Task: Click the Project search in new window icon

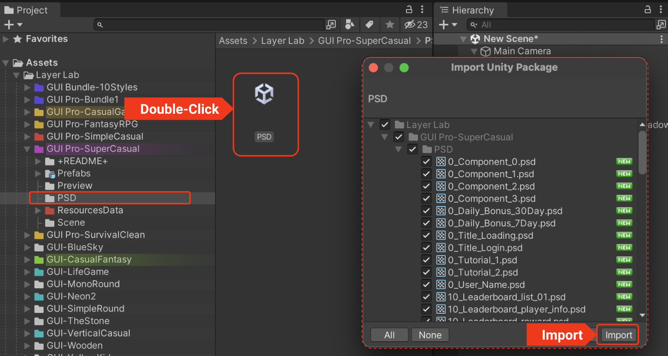Action: [x=331, y=25]
